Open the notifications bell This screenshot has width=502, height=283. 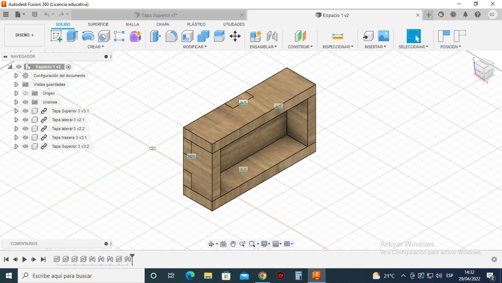click(x=466, y=15)
